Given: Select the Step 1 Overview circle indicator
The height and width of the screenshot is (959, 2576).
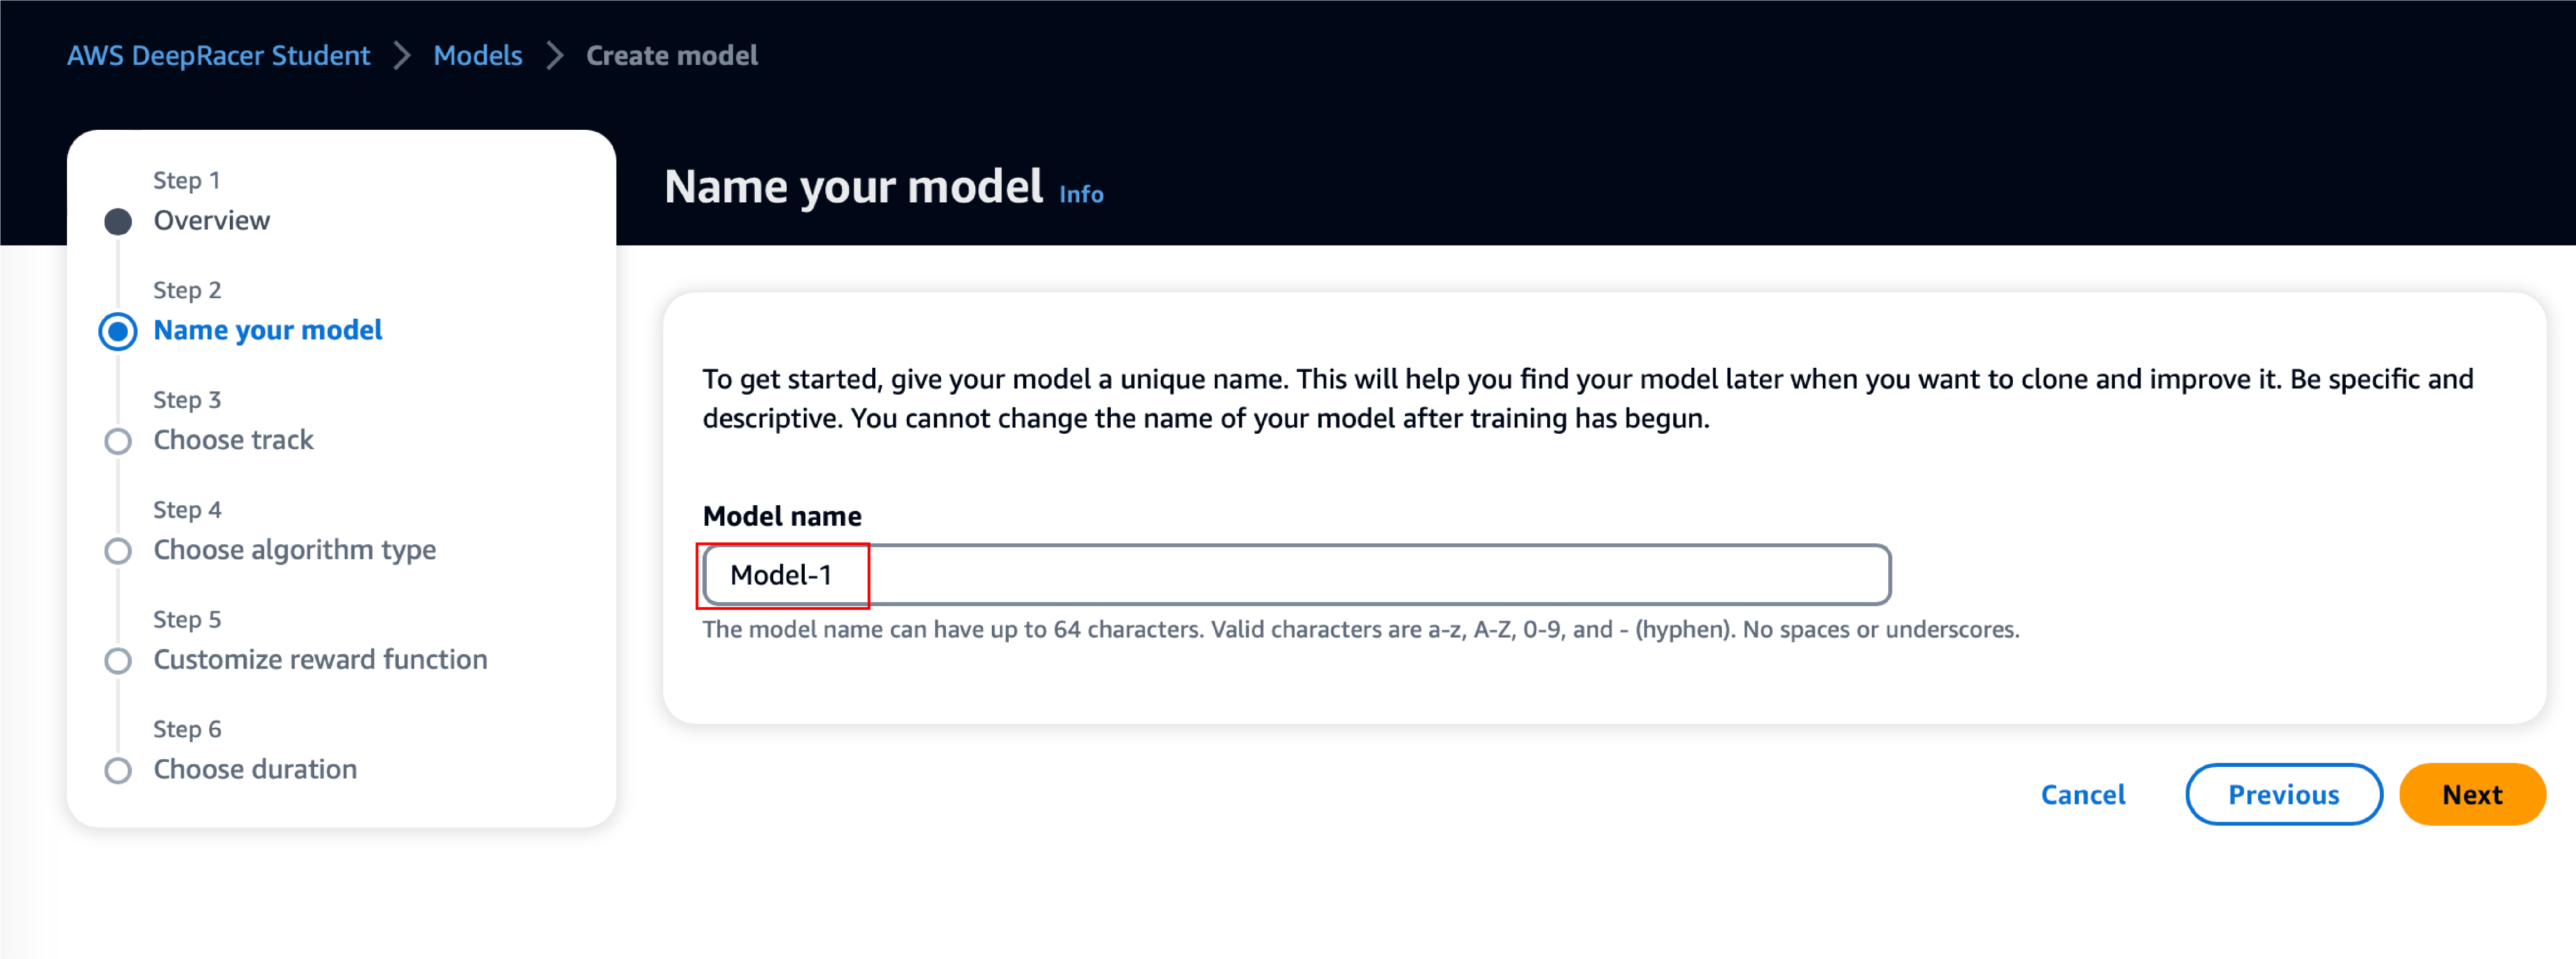Looking at the screenshot, I should tap(118, 220).
